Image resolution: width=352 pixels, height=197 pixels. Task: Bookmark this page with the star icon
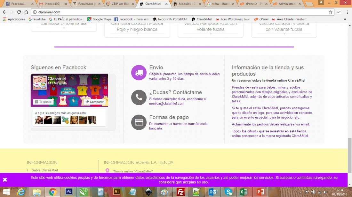(331, 12)
